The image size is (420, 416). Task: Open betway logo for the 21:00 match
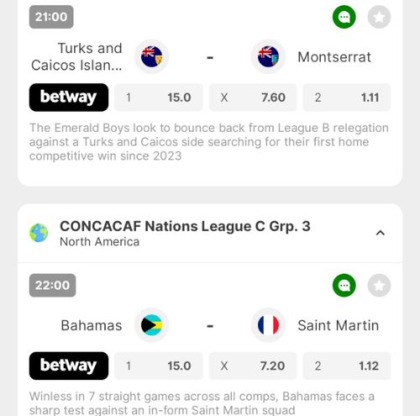pos(69,97)
